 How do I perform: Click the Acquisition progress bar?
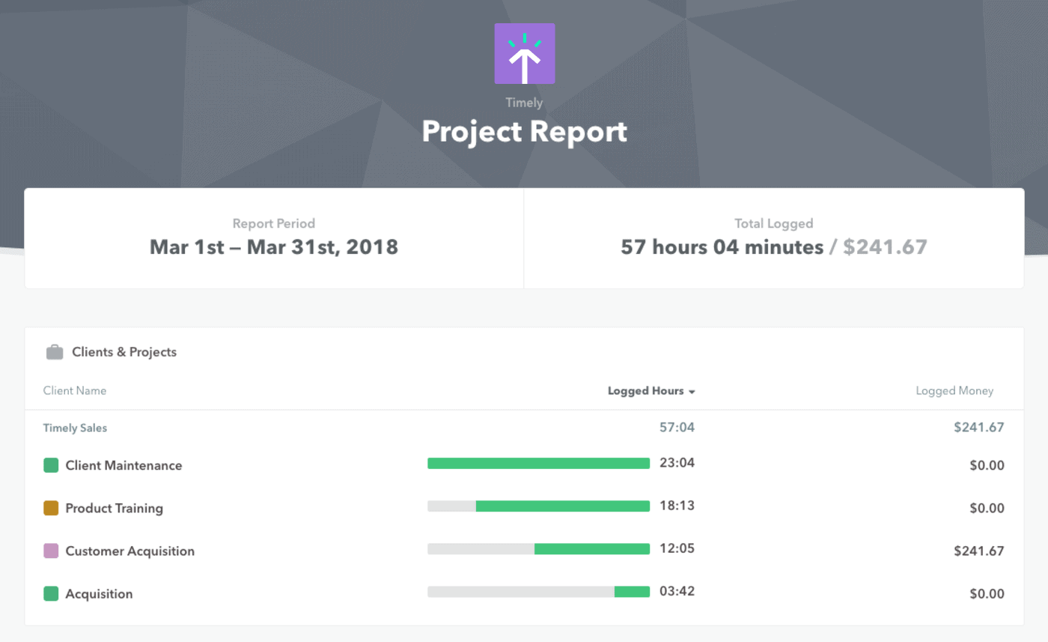538,591
